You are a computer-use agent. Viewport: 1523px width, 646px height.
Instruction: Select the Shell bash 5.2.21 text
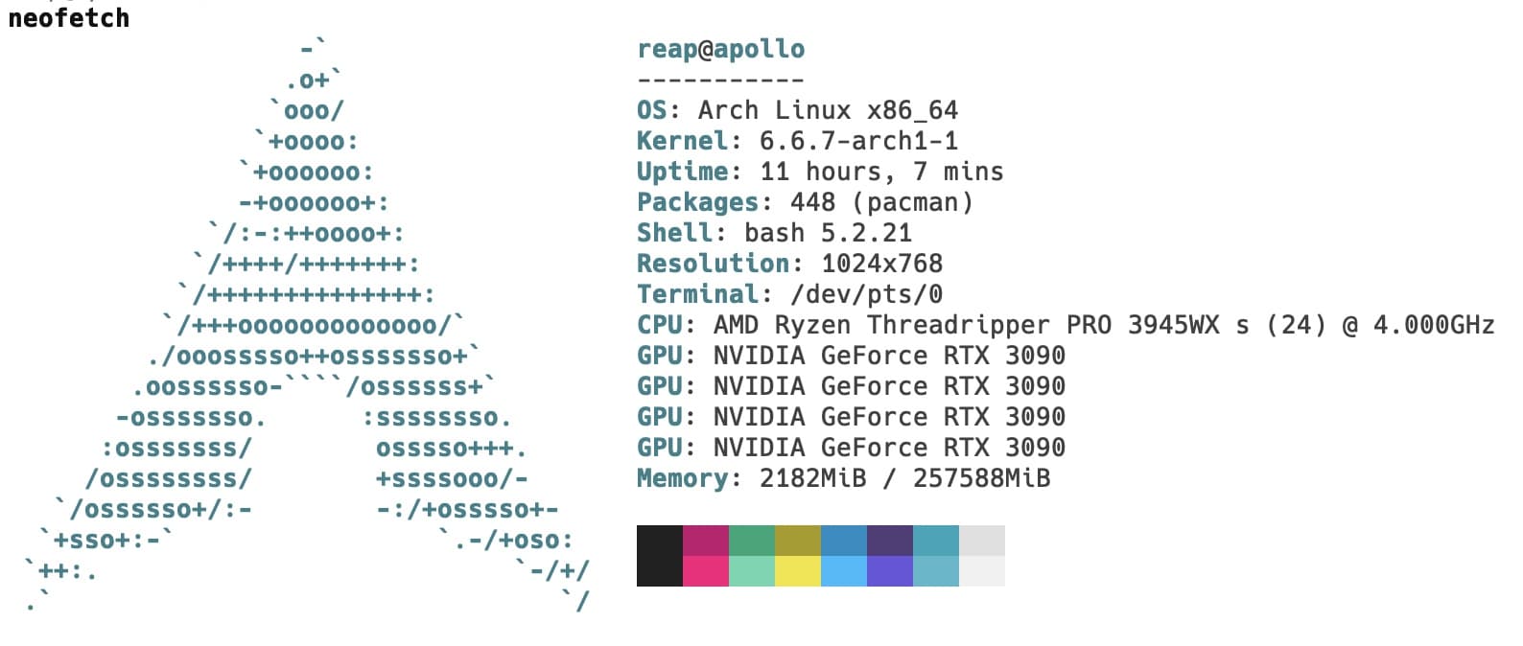tap(828, 233)
